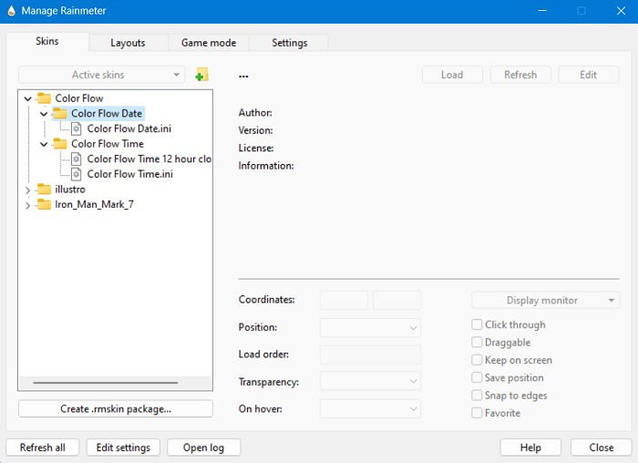Screen dimensions: 638x463
Task: Enable the Click through checkbox
Action: coord(477,324)
